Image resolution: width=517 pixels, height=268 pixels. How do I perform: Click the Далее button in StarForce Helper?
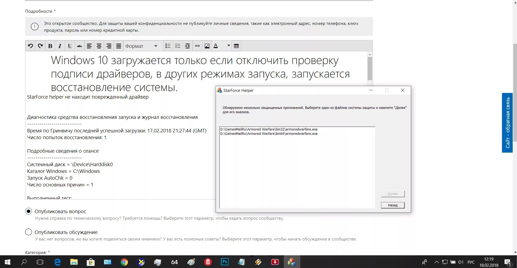[393, 194]
